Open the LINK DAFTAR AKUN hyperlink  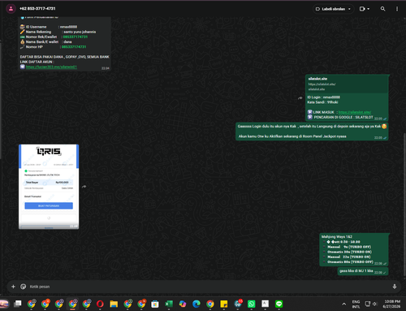[x=51, y=67]
